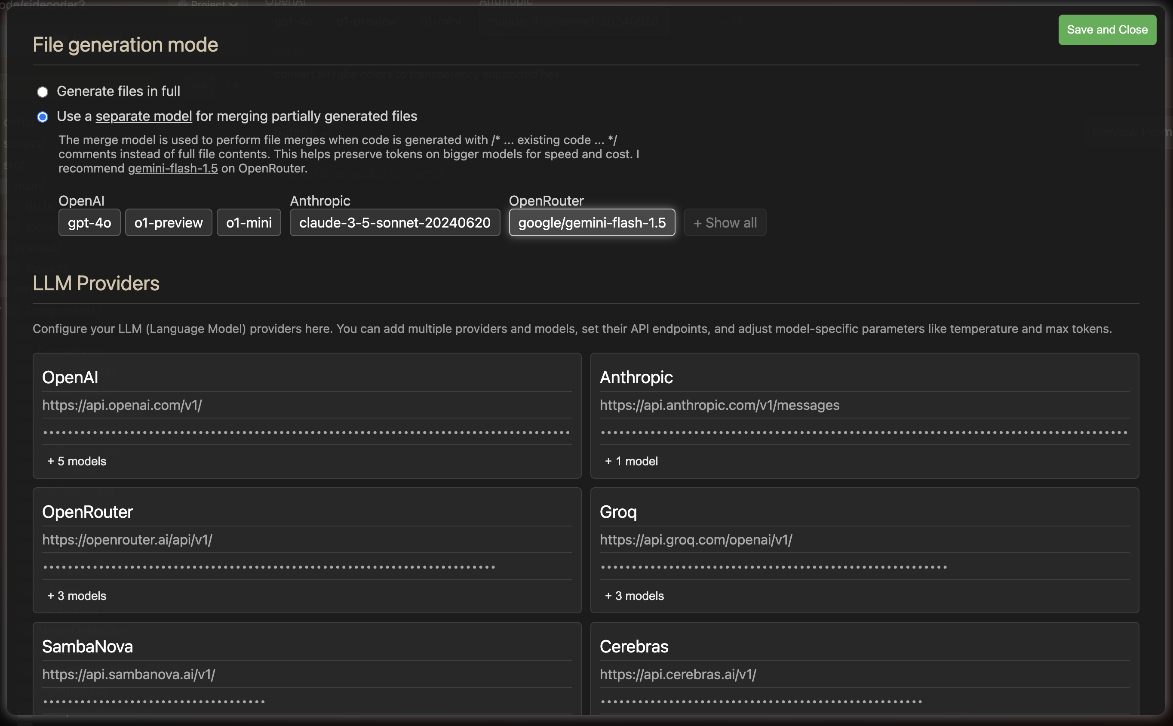Click the OpenRouter provider name field
Viewport: 1173px width, 726px height.
(x=306, y=512)
